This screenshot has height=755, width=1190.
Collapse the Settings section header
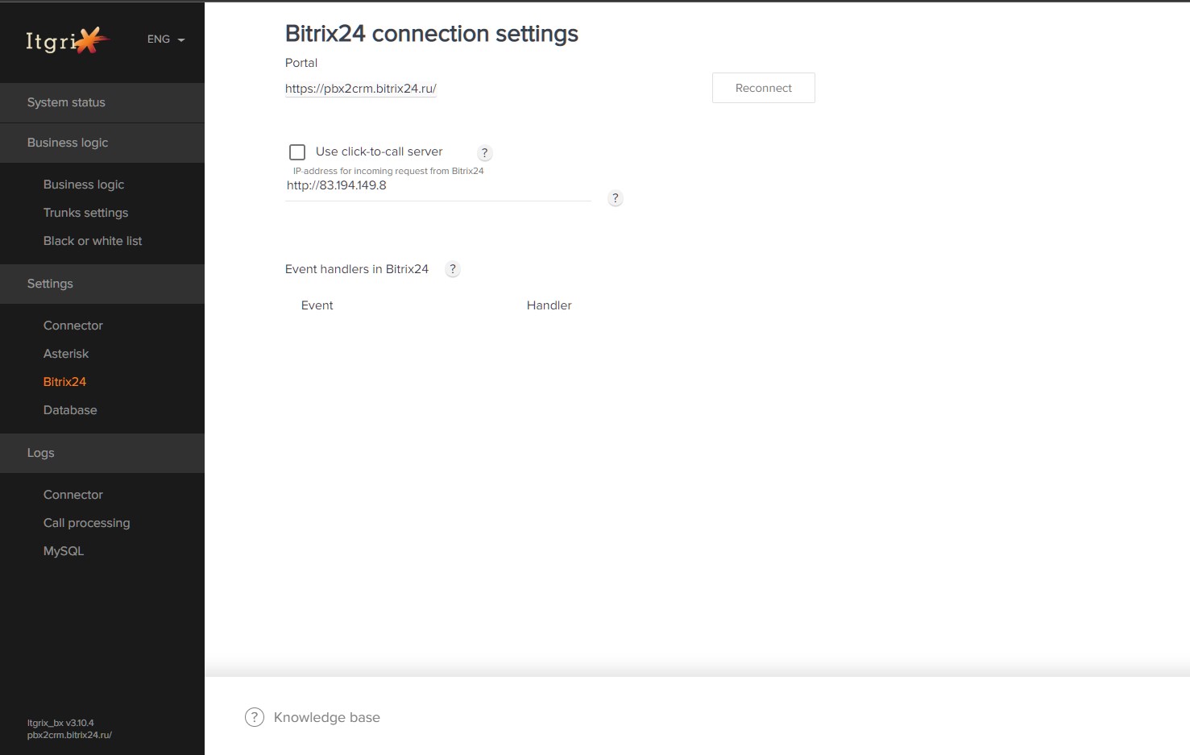coord(102,284)
